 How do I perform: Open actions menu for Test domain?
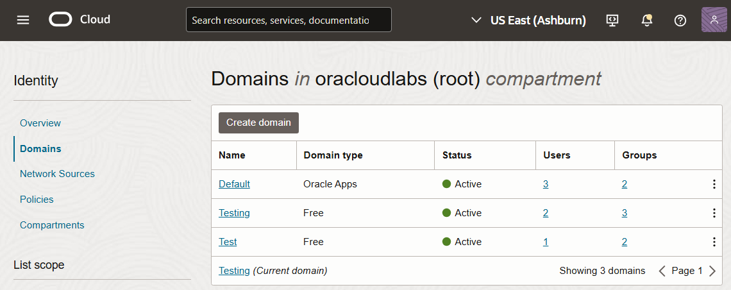coord(714,242)
